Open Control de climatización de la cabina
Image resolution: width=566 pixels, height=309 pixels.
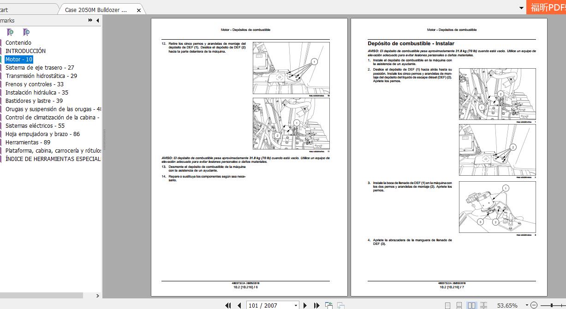(53, 118)
